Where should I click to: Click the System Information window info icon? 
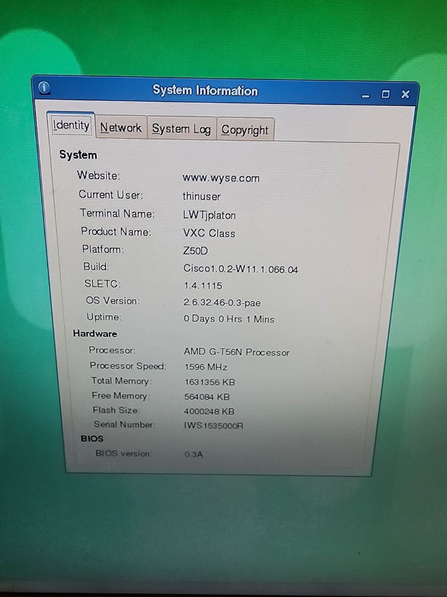coord(44,88)
